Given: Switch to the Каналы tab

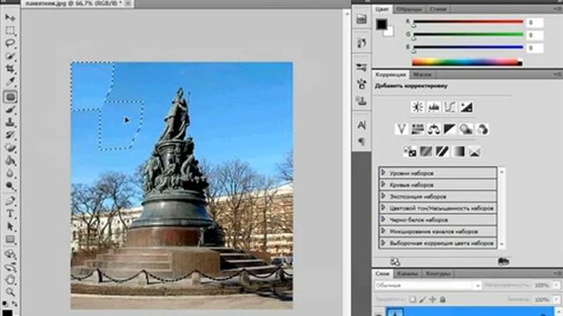Looking at the screenshot, I should click(x=407, y=273).
